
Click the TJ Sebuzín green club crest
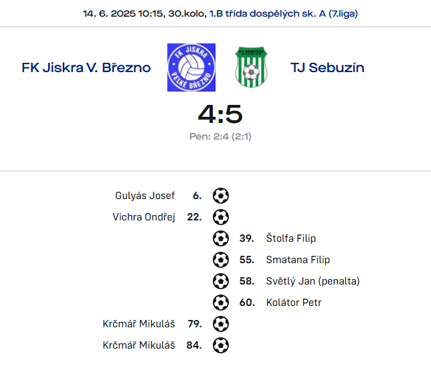point(251,67)
